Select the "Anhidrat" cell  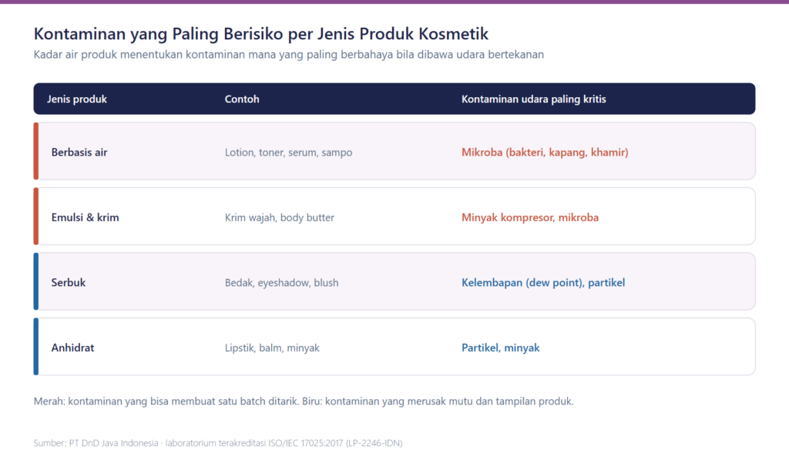point(72,348)
